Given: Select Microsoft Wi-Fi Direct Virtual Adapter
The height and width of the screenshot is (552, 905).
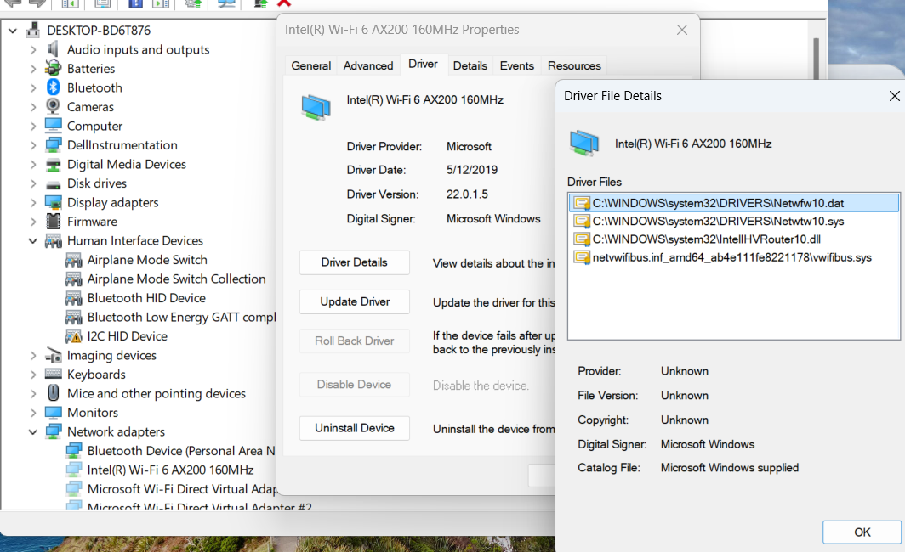Looking at the screenshot, I should pos(182,488).
